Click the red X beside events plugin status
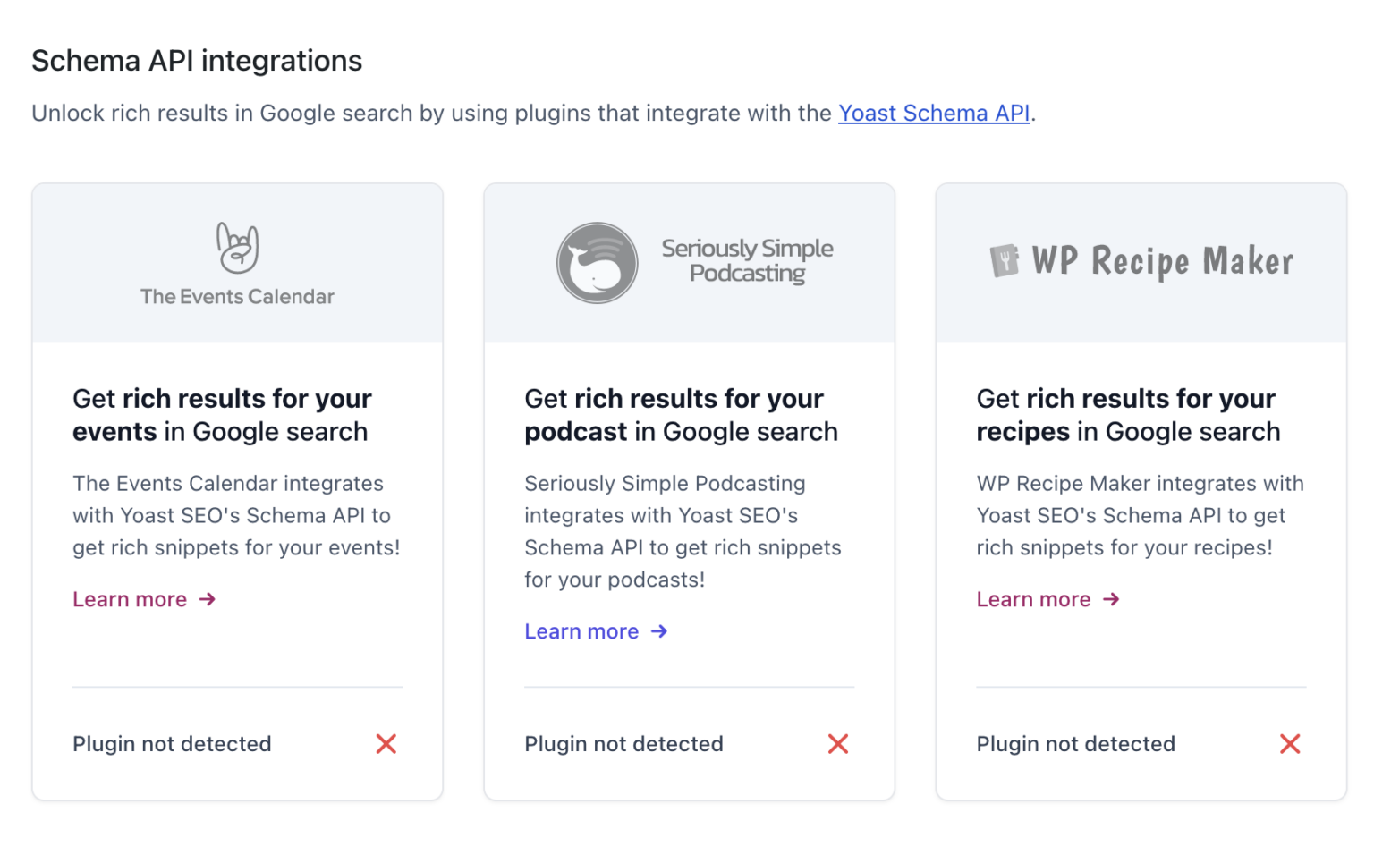 pos(386,743)
